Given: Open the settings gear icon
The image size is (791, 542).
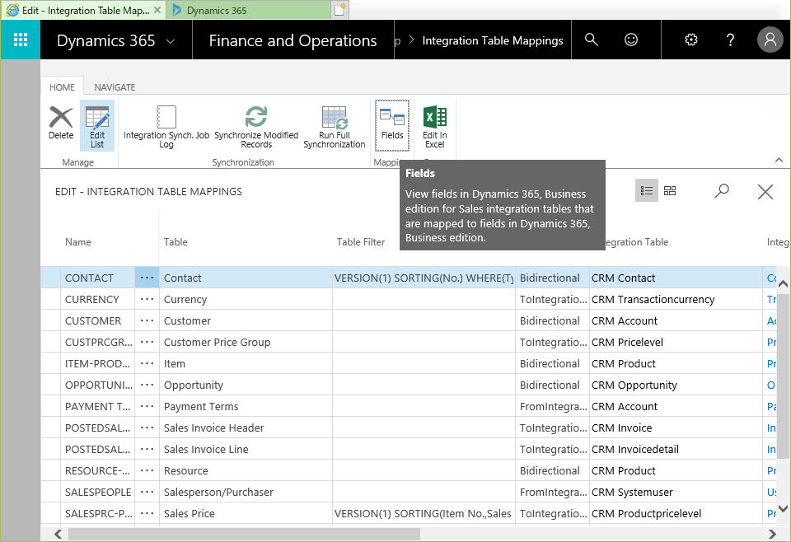Looking at the screenshot, I should [x=691, y=40].
